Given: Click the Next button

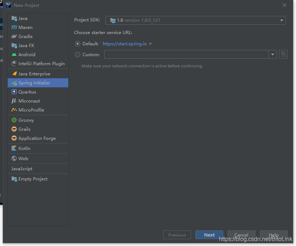Looking at the screenshot, I should (x=209, y=235).
